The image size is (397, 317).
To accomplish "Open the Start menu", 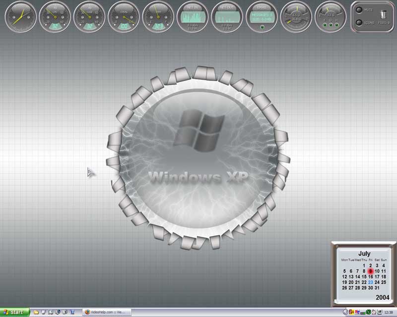I will point(15,312).
